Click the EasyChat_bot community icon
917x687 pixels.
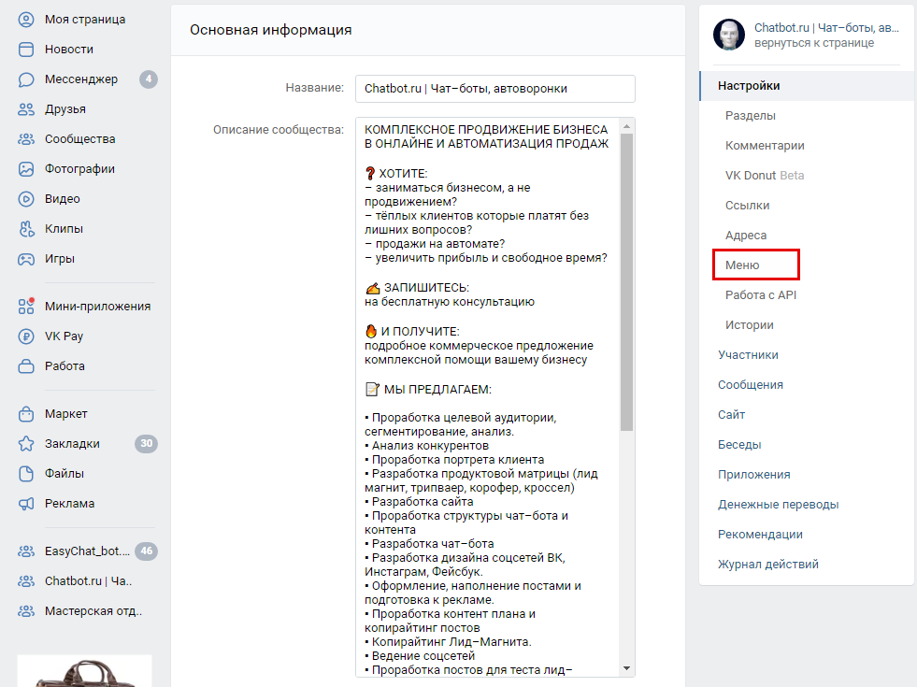26,551
